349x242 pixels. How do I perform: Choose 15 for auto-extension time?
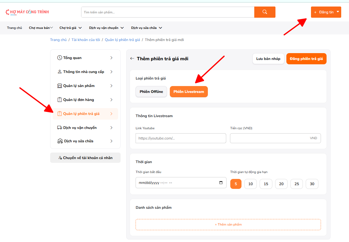tap(266, 184)
